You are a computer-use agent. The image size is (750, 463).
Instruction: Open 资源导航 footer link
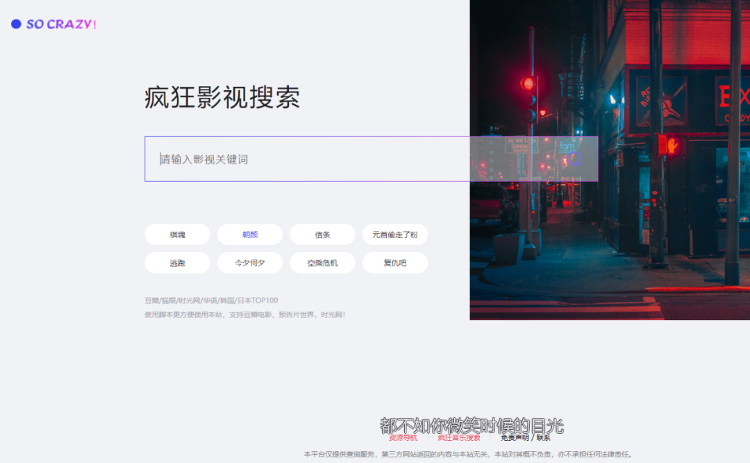click(403, 438)
